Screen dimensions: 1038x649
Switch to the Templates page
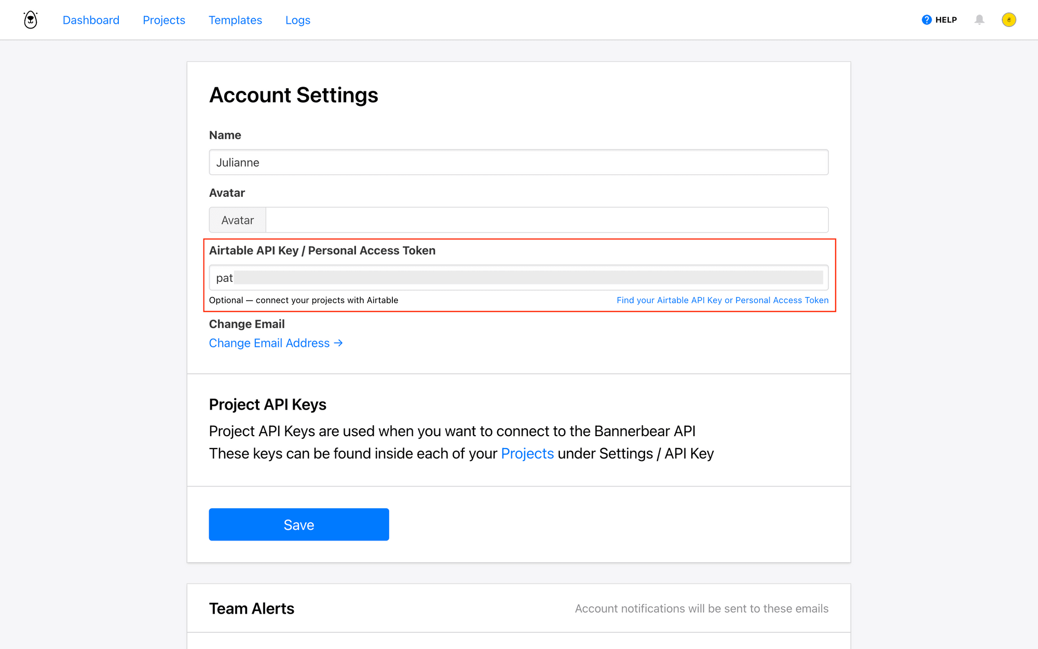(235, 20)
